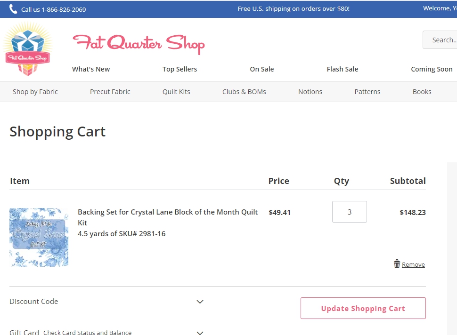
Task: Click the Welcome text in top bar
Action: coord(440,8)
